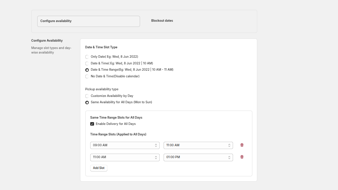Click 'Time Range Slots (Applied to All Days)' label
The width and height of the screenshot is (338, 190).
118,134
